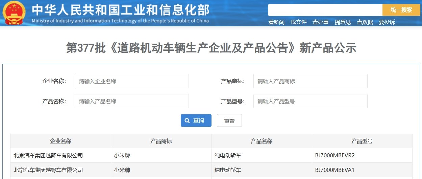This screenshot has height=179, width=422.
Task: Click 纯电动轿车 in the BJ7000MBEVA1 row
Action: 228,170
